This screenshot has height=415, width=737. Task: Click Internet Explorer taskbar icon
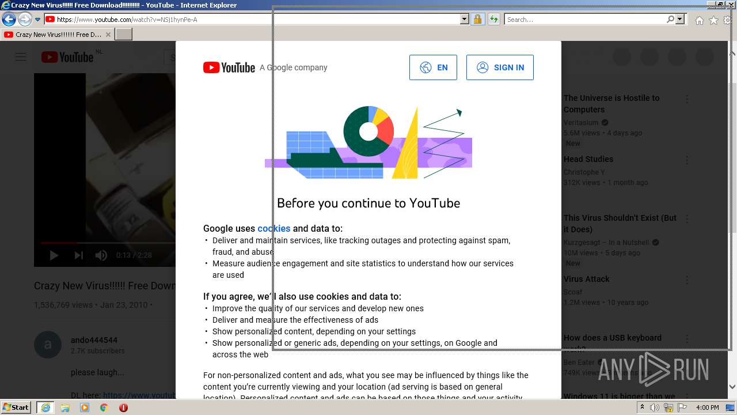[45, 408]
